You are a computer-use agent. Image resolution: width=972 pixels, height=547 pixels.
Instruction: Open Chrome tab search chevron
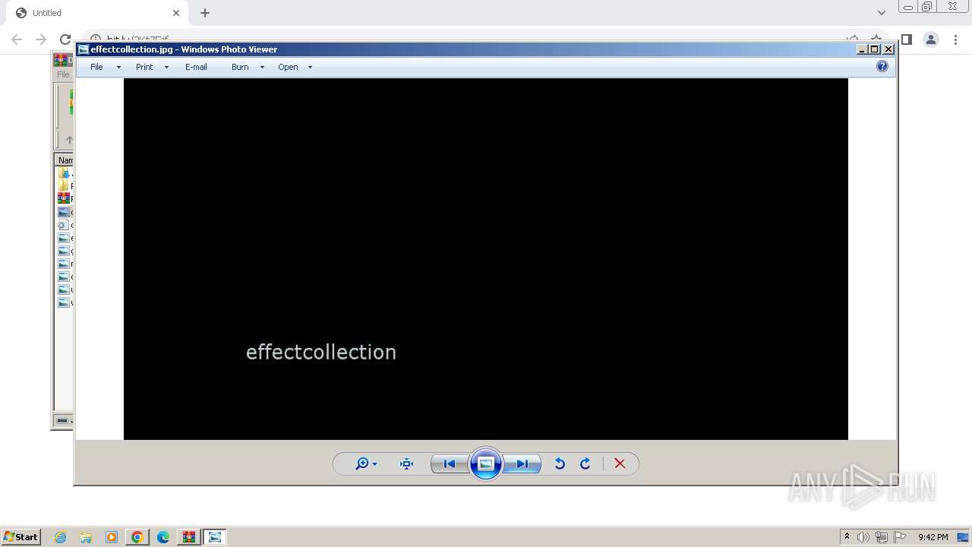[x=882, y=13]
